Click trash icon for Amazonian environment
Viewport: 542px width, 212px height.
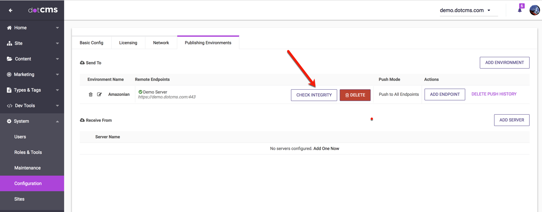(x=91, y=94)
